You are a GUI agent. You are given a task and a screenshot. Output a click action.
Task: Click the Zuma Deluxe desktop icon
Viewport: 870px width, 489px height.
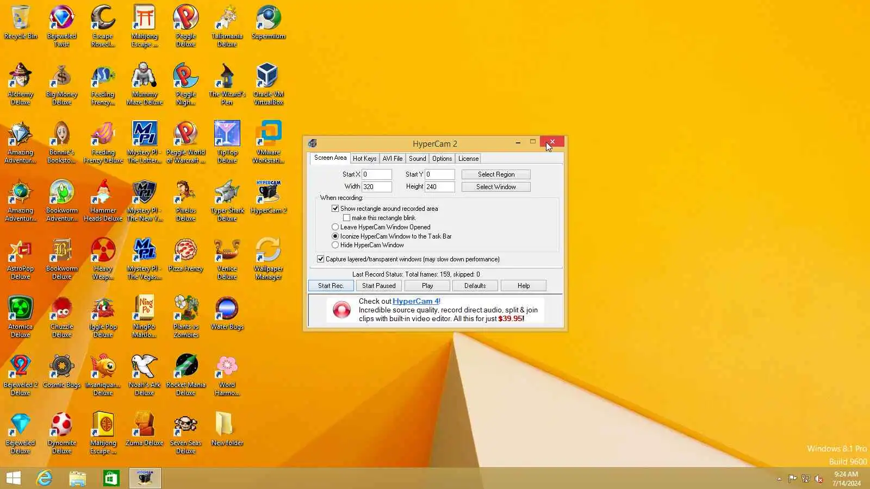pos(145,430)
